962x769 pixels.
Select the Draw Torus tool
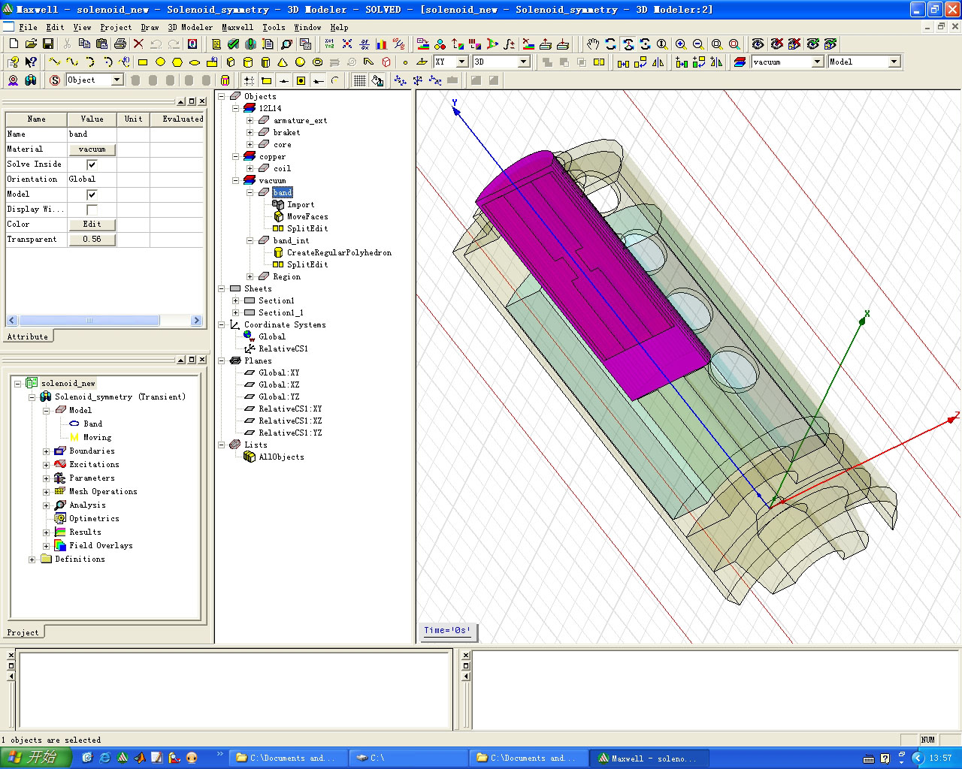coord(317,62)
